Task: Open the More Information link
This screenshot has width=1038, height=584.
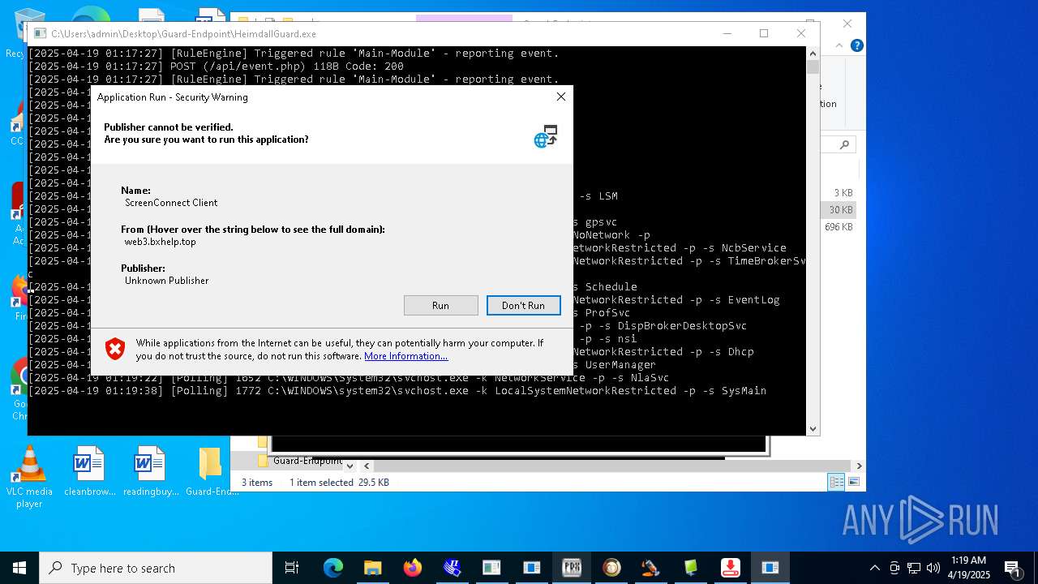Action: tap(405, 356)
